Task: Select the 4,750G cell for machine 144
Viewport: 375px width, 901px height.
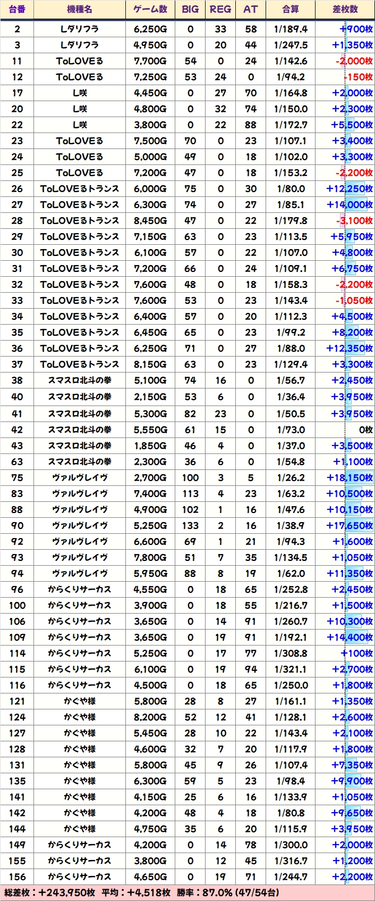Action: [150, 829]
